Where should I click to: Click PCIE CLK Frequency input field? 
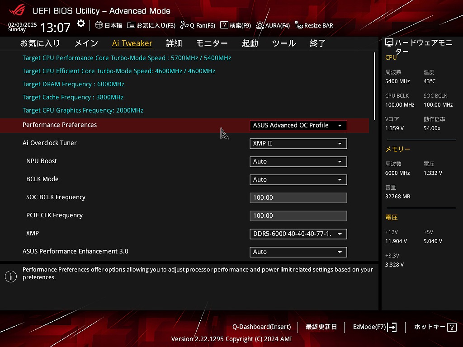click(x=298, y=216)
